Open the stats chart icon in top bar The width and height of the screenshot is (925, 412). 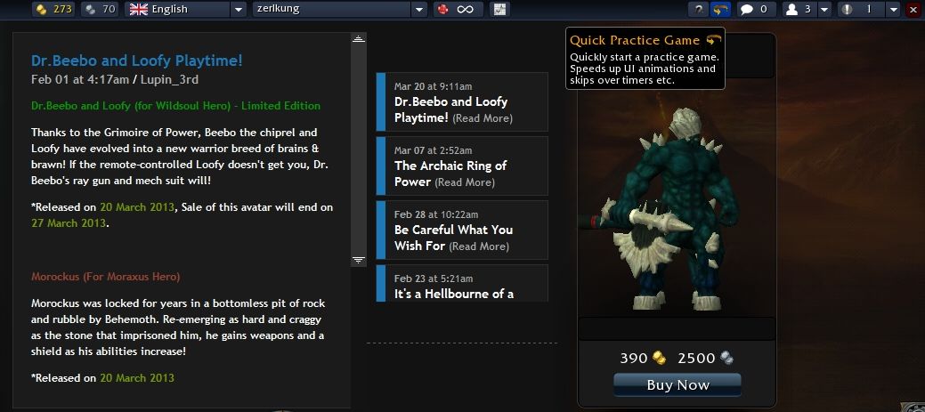tap(499, 10)
